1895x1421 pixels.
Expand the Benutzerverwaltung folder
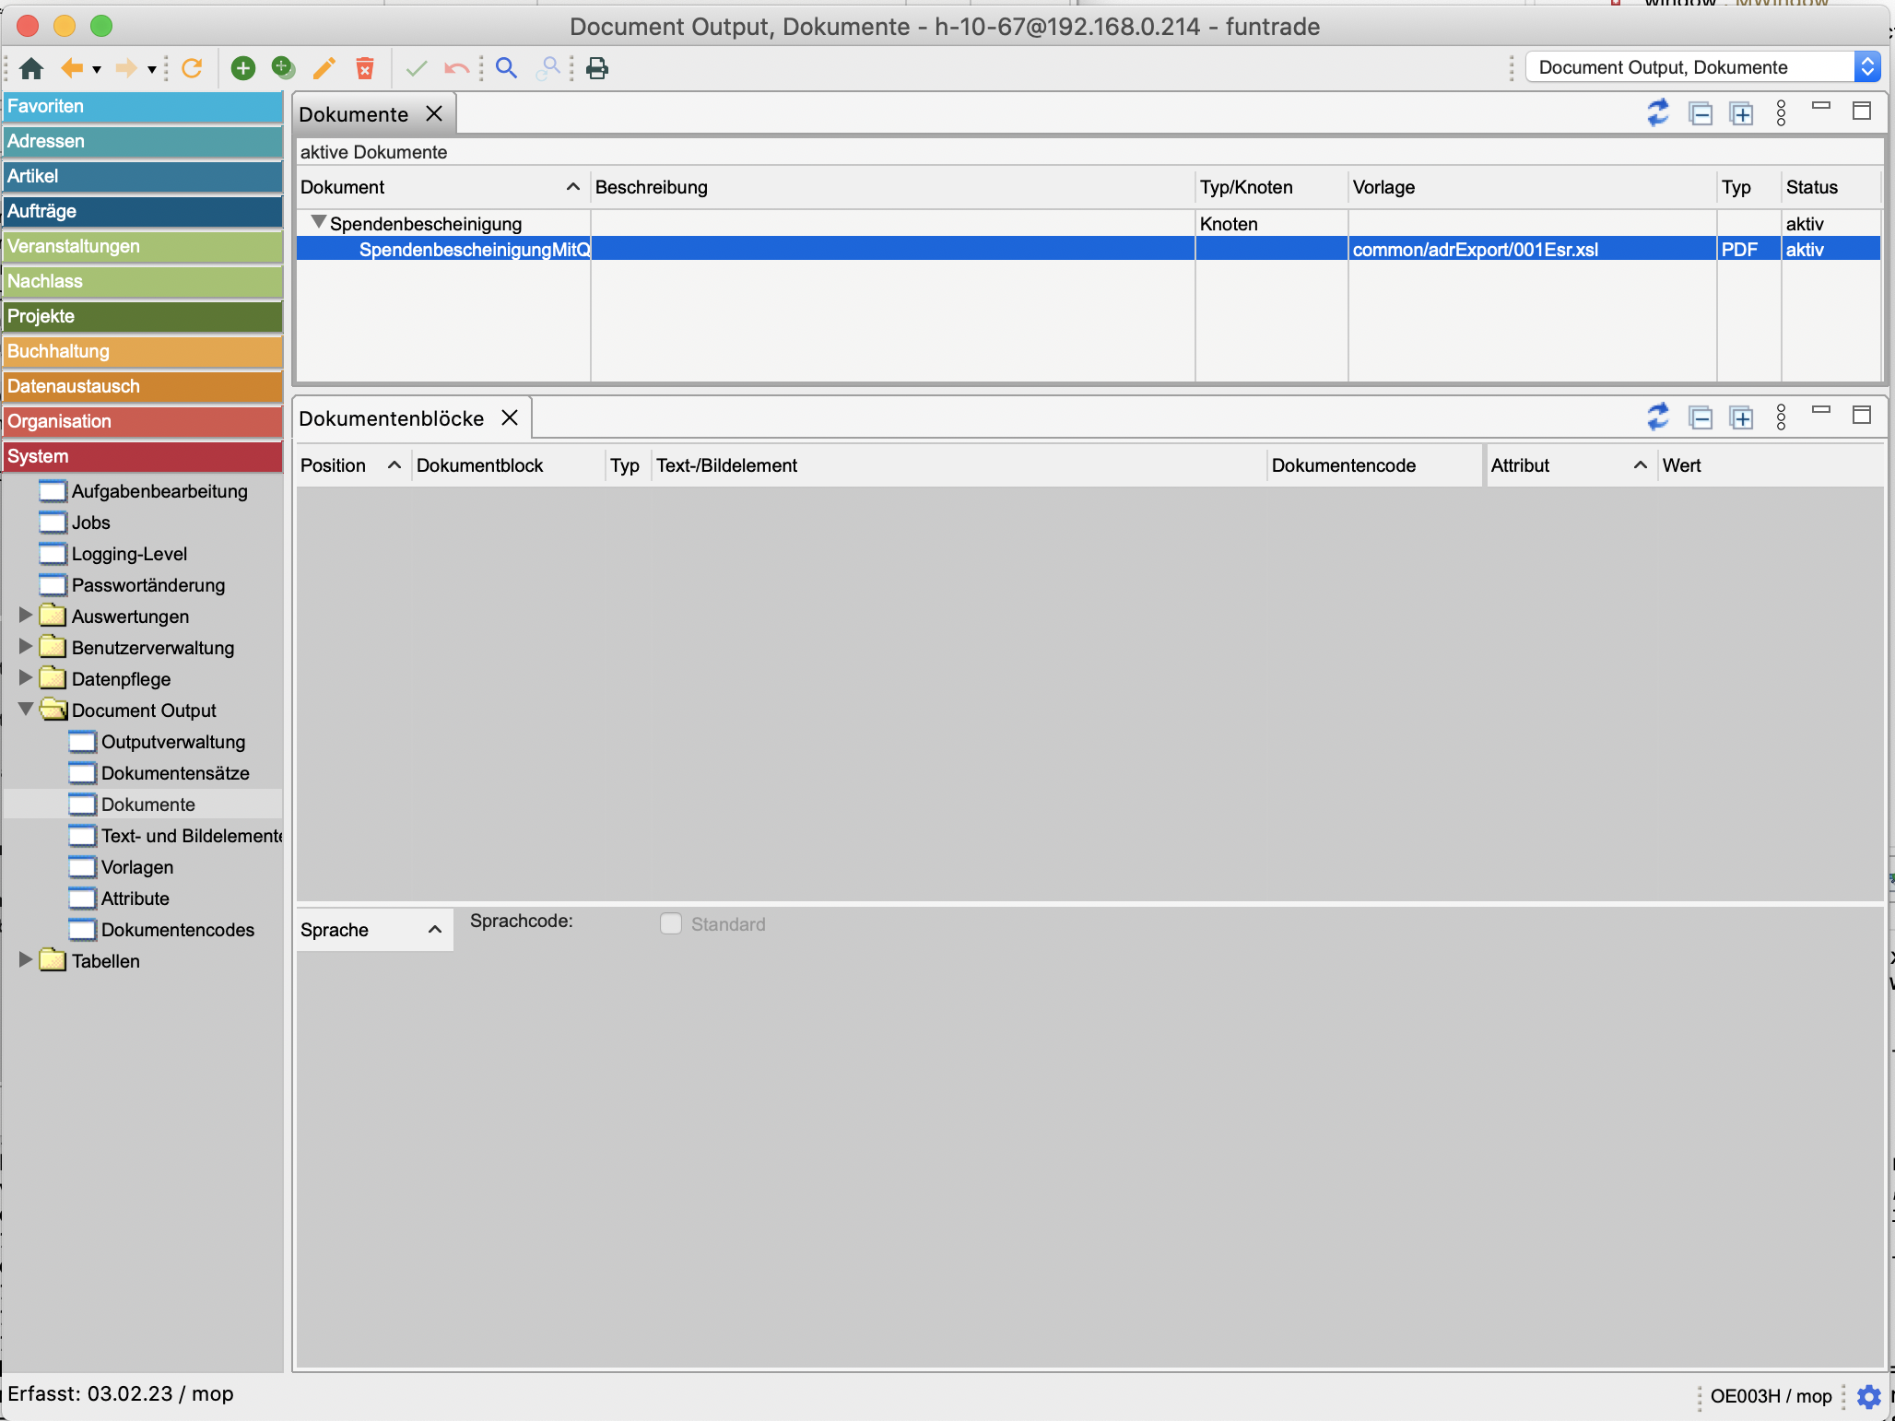coord(26,647)
